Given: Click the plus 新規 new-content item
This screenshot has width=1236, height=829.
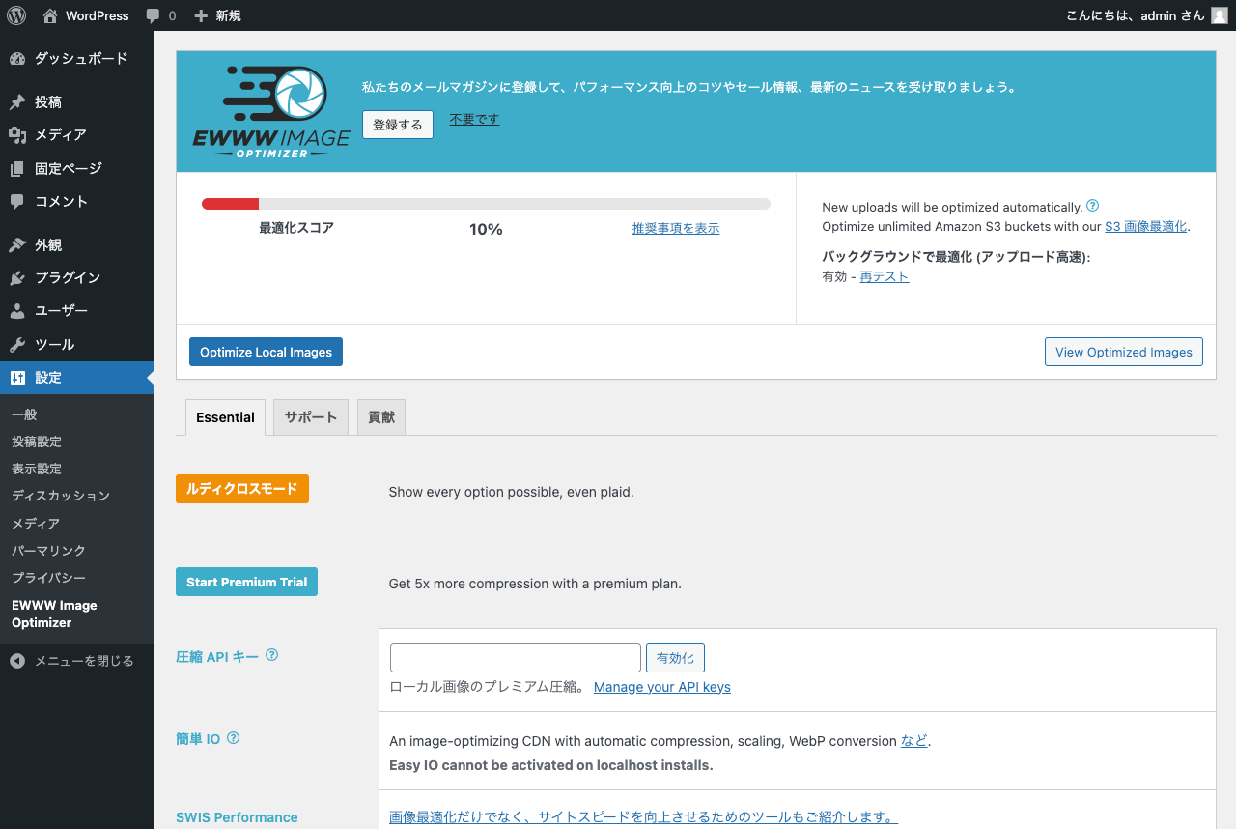Looking at the screenshot, I should [x=217, y=15].
